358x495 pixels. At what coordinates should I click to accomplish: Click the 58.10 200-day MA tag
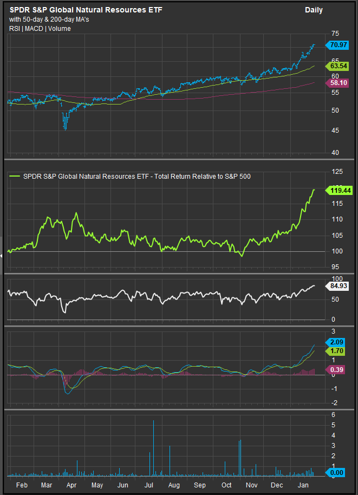click(x=339, y=83)
